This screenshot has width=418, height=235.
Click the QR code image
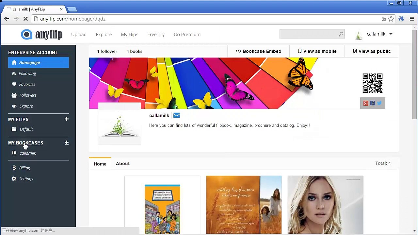pos(372,83)
